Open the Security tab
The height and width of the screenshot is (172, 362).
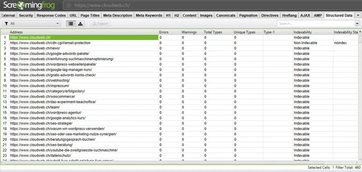pos(26,16)
